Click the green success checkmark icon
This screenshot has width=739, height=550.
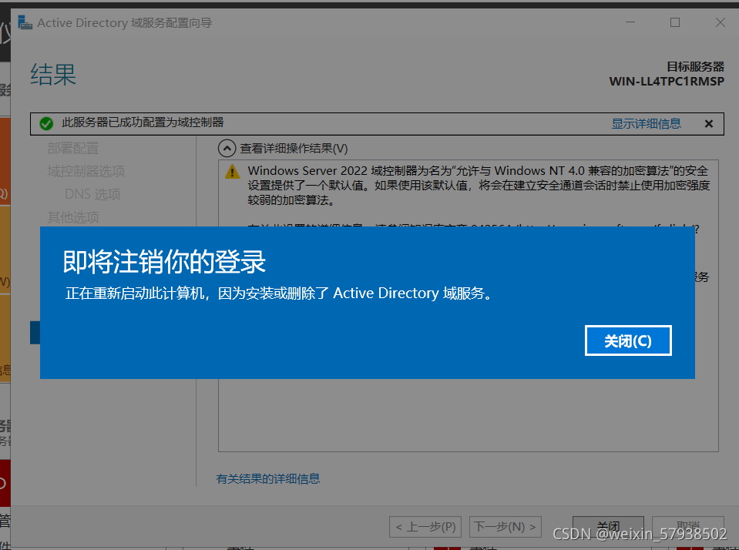(46, 123)
